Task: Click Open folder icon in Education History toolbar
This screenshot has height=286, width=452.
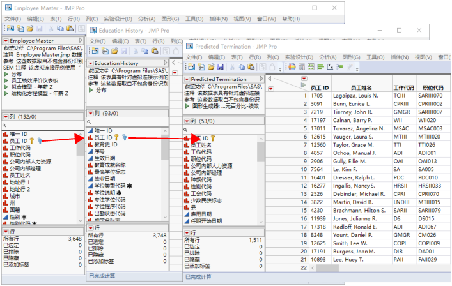Action: (114, 51)
